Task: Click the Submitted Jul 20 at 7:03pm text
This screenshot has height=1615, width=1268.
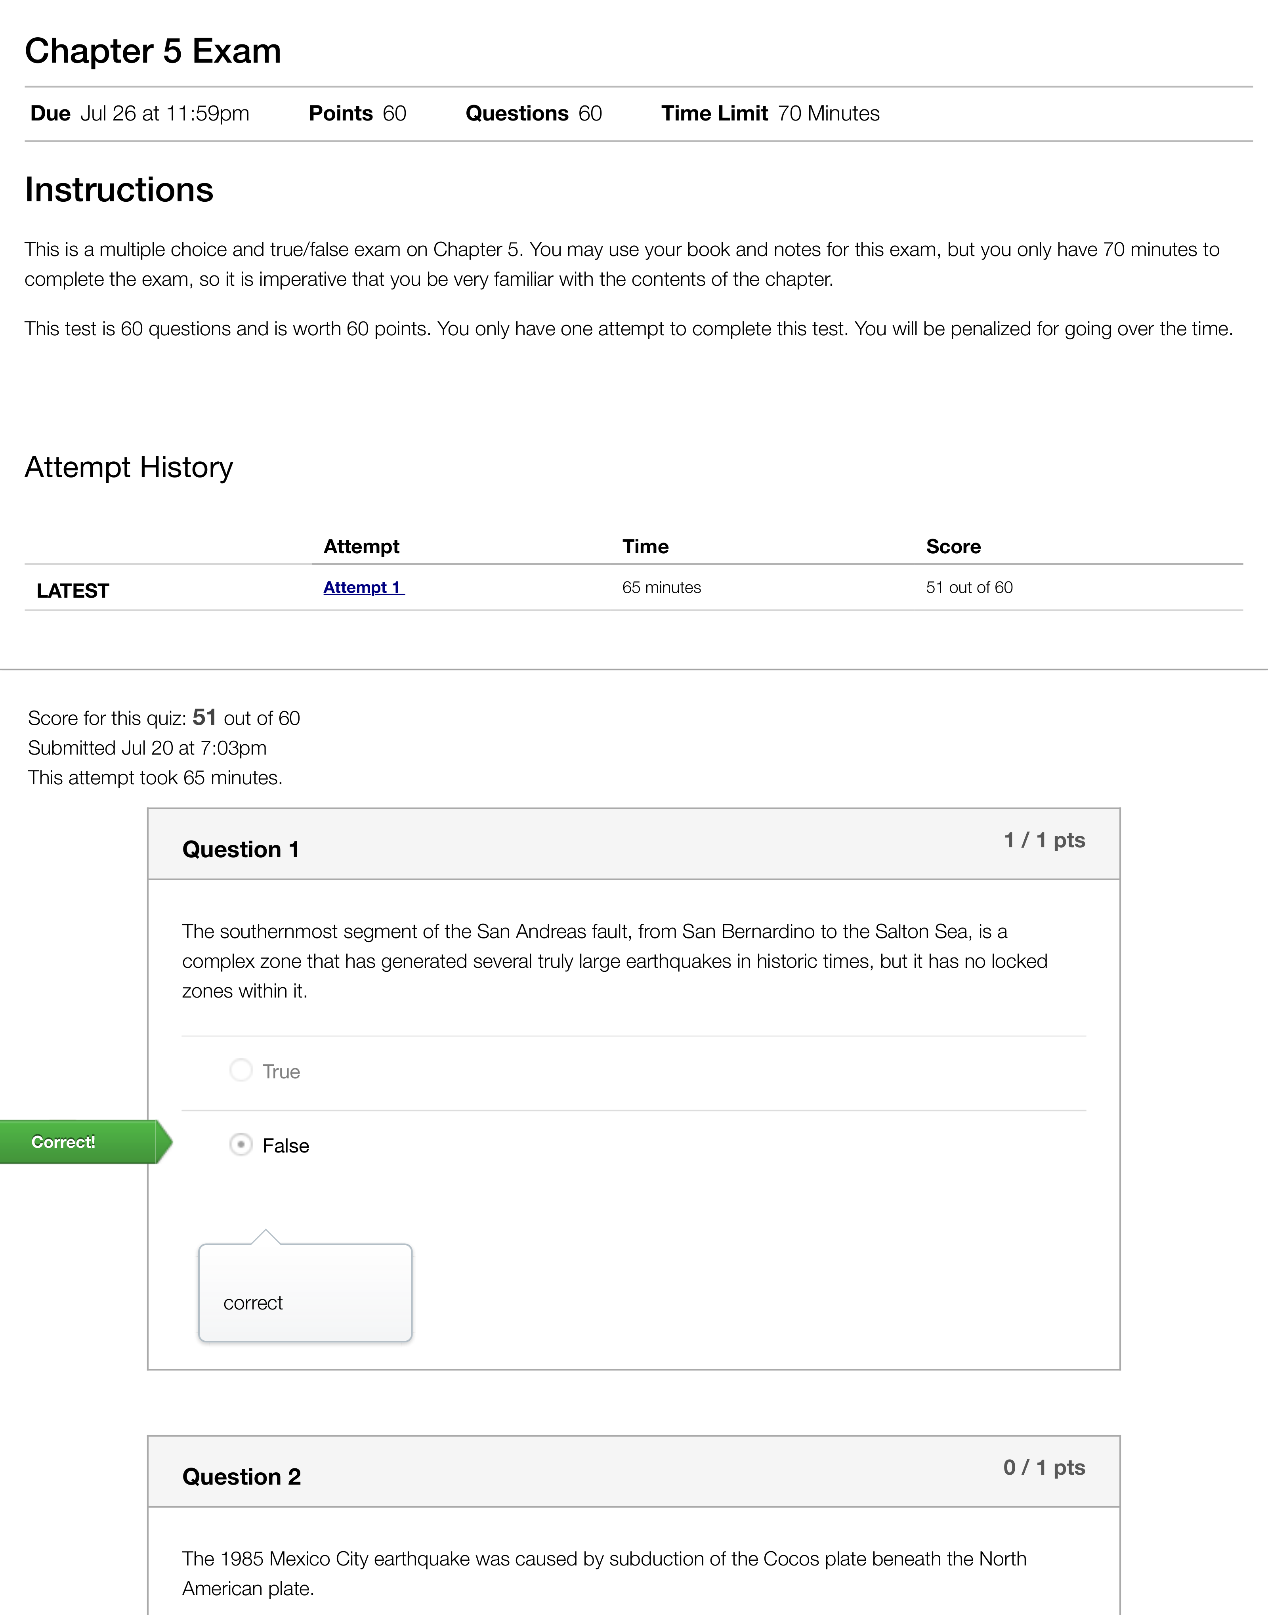Action: click(x=147, y=748)
